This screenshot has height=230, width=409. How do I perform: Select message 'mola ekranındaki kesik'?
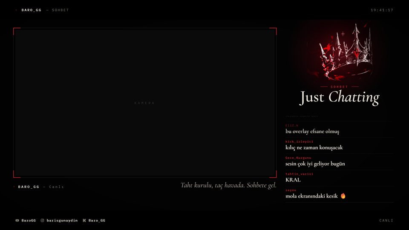[x=311, y=196]
